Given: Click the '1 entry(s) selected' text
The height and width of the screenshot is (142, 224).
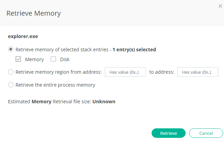Looking at the screenshot, I should click(x=134, y=50).
